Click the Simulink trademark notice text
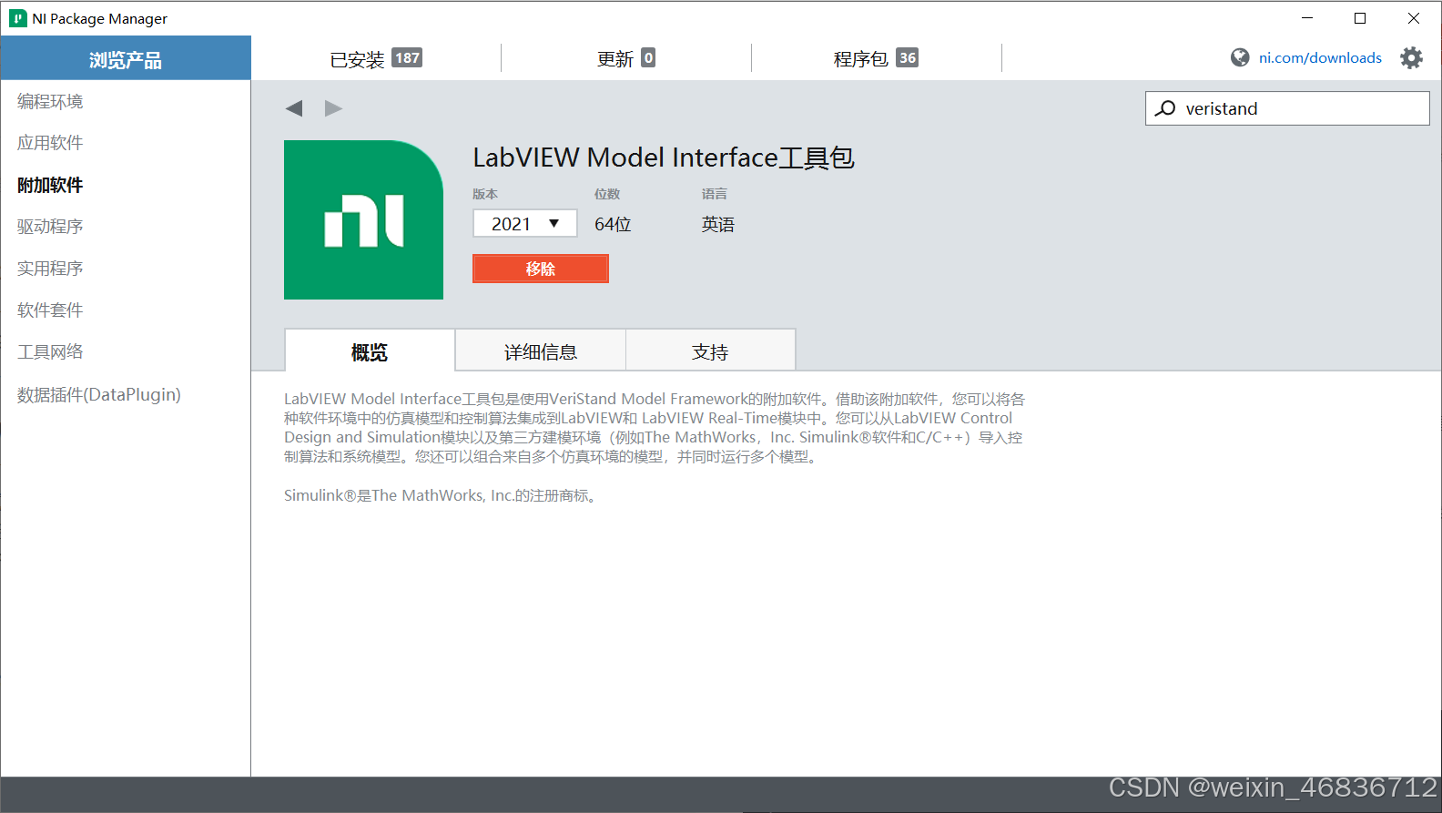 [442, 495]
